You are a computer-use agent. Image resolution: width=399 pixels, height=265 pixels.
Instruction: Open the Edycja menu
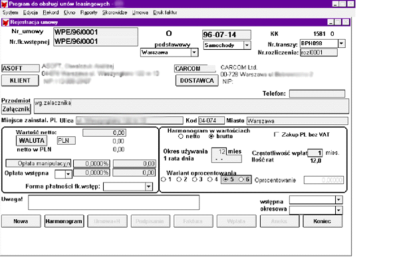click(x=31, y=13)
